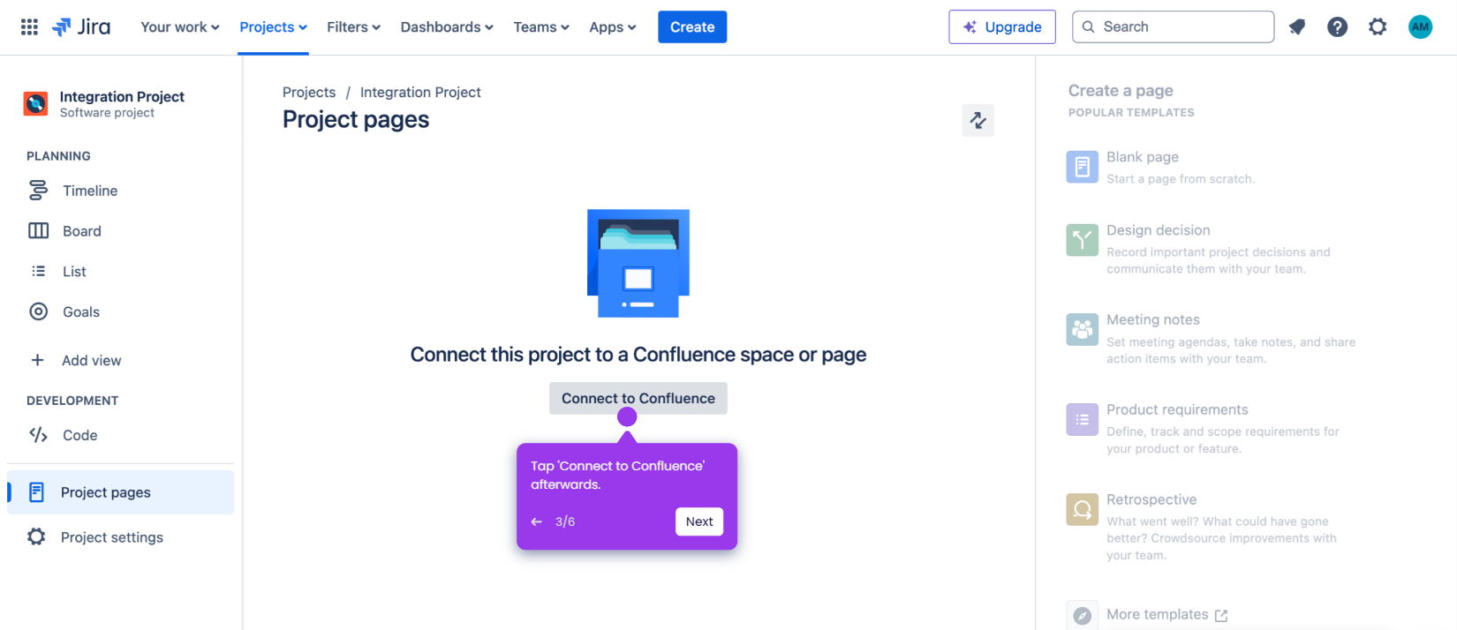The height and width of the screenshot is (630, 1457).
Task: Open the Teams menu
Action: click(541, 26)
